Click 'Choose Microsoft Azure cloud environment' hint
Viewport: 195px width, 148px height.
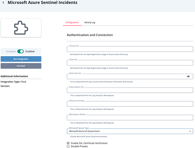coord(88,137)
